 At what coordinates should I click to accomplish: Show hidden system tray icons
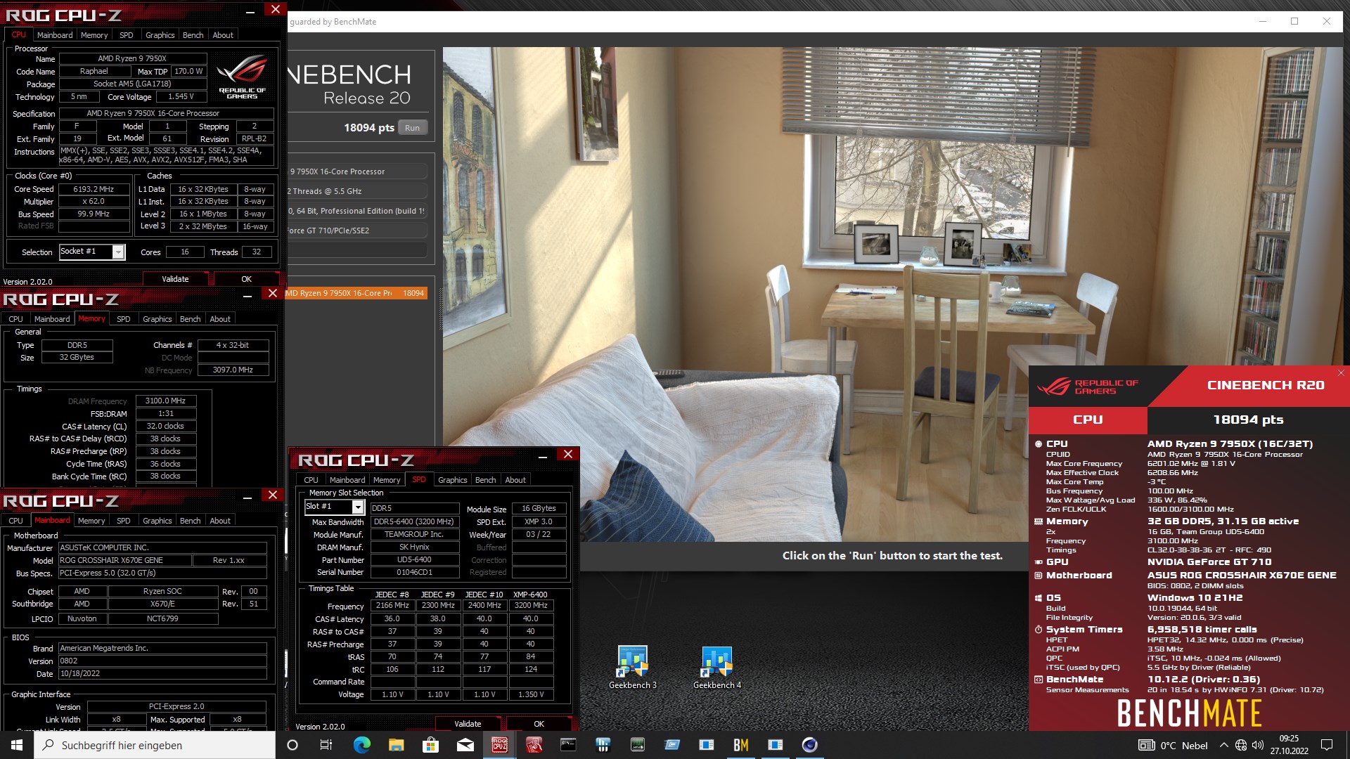pos(1224,745)
